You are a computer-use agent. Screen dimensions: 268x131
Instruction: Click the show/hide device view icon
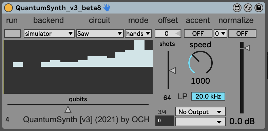237,8
